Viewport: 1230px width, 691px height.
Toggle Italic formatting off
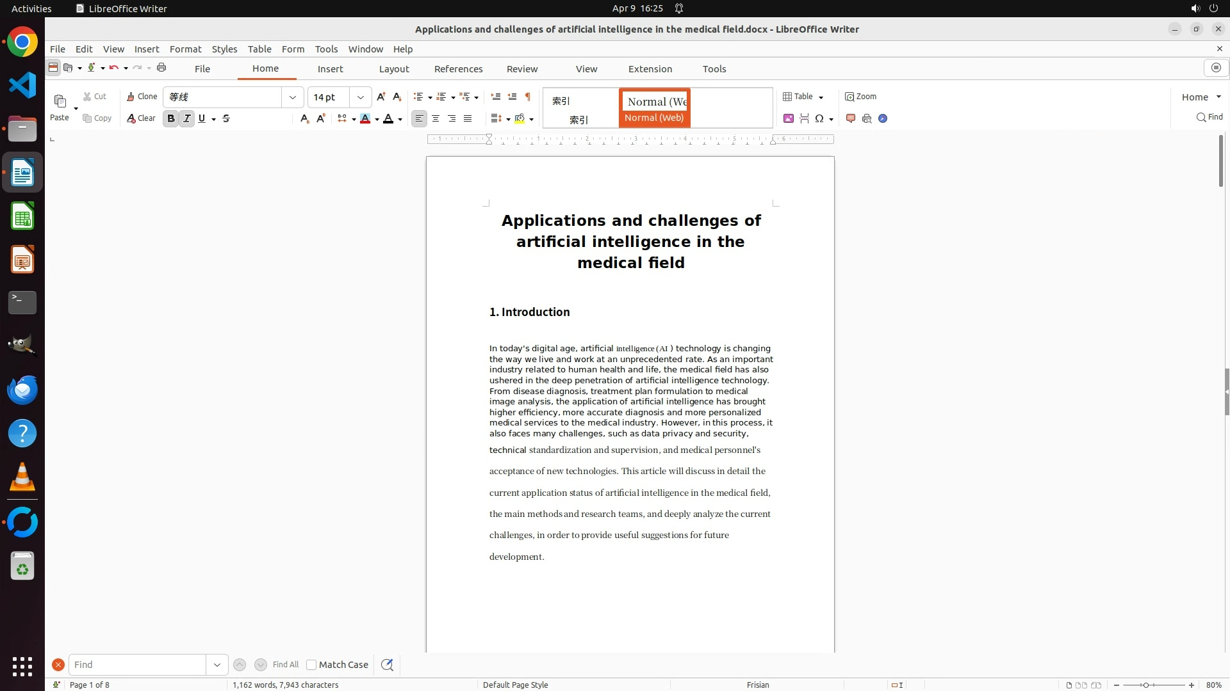coord(186,118)
